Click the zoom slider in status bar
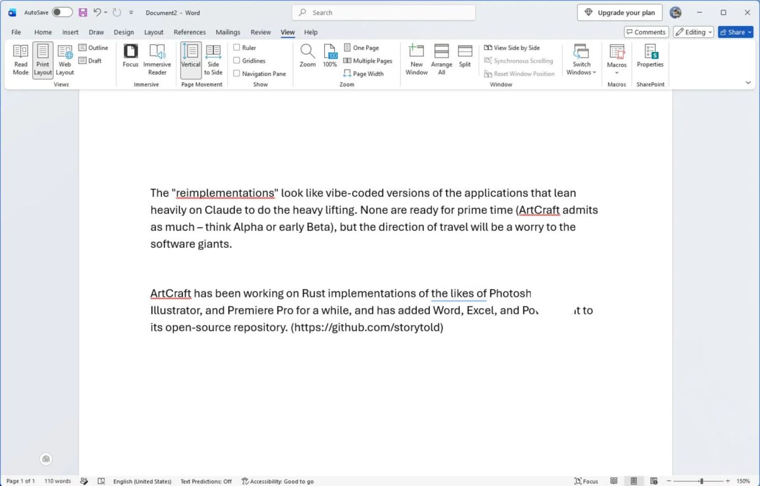The image size is (760, 486). 701,482
